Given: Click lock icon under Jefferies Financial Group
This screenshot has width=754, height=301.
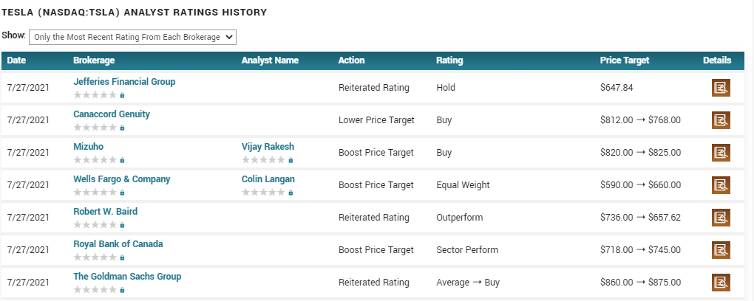Looking at the screenshot, I should [122, 95].
